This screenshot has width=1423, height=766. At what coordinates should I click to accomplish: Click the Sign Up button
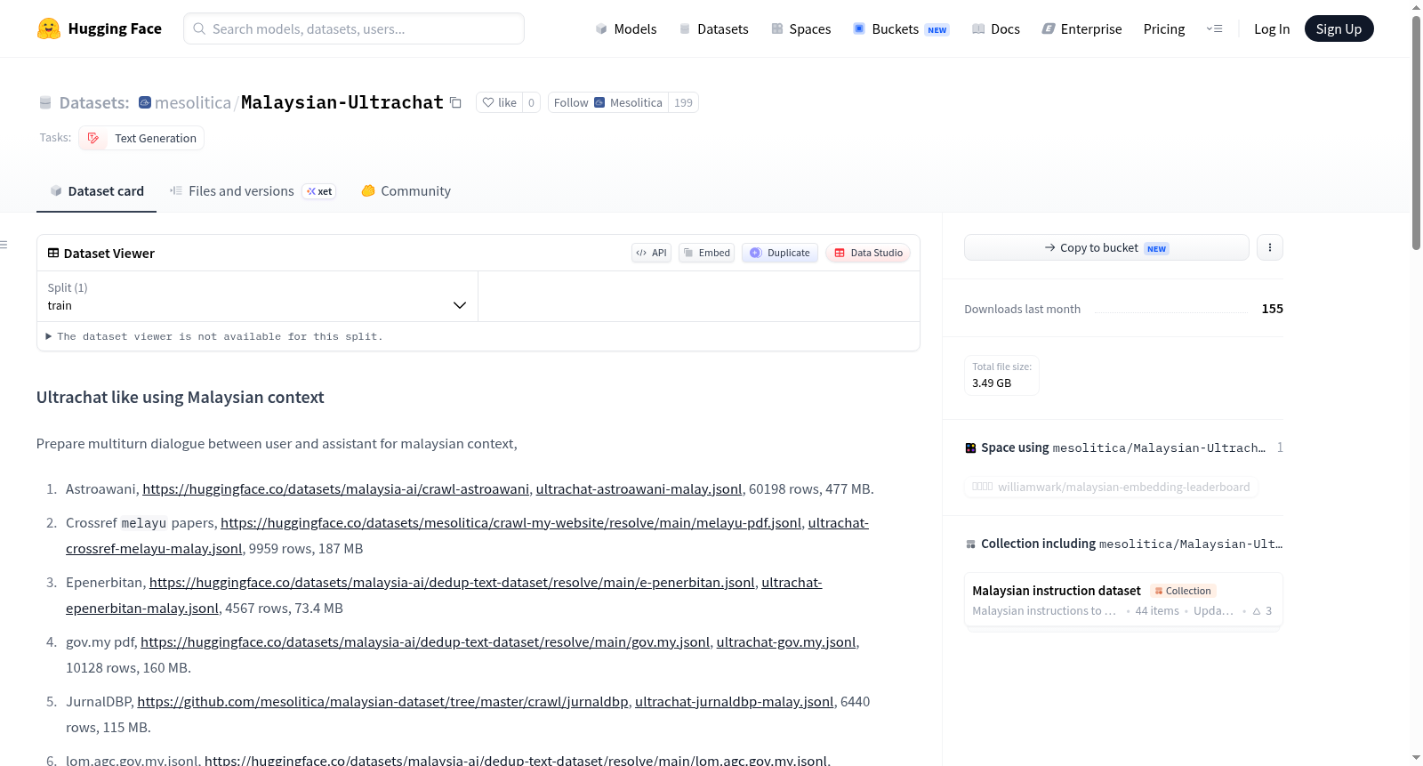click(x=1339, y=28)
